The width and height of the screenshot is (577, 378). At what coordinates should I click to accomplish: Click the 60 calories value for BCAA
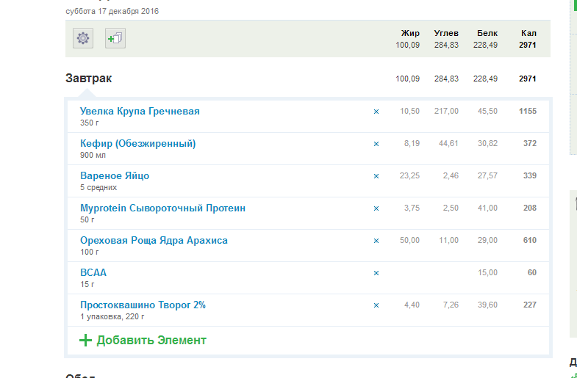click(x=532, y=273)
